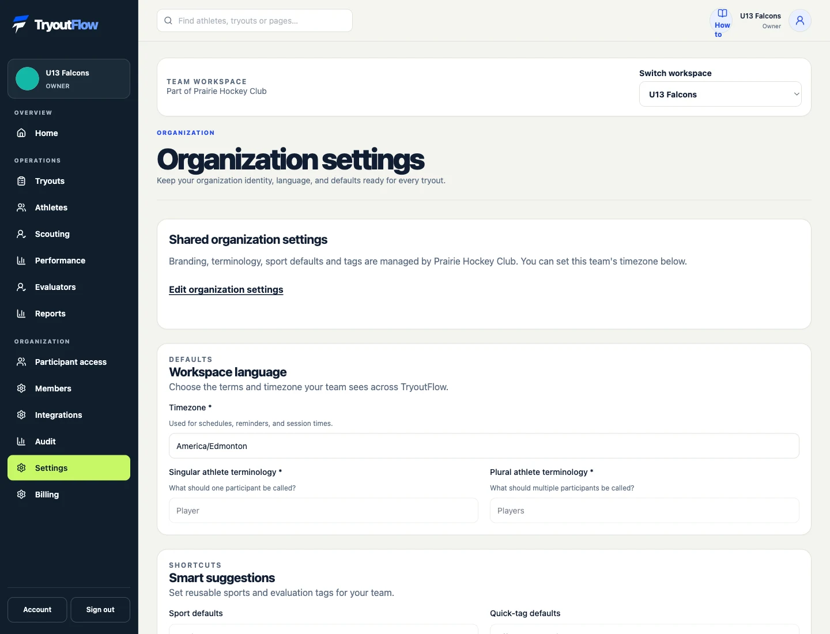Click the Settings gear icon
The width and height of the screenshot is (830, 634).
pos(21,468)
